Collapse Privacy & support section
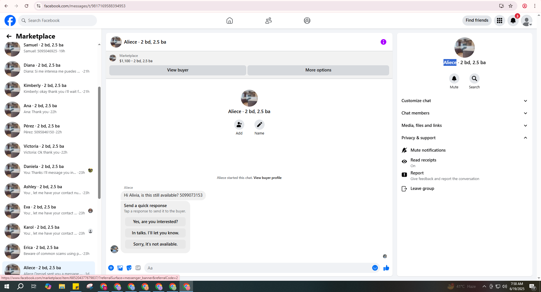541x292 pixels. 464,138
